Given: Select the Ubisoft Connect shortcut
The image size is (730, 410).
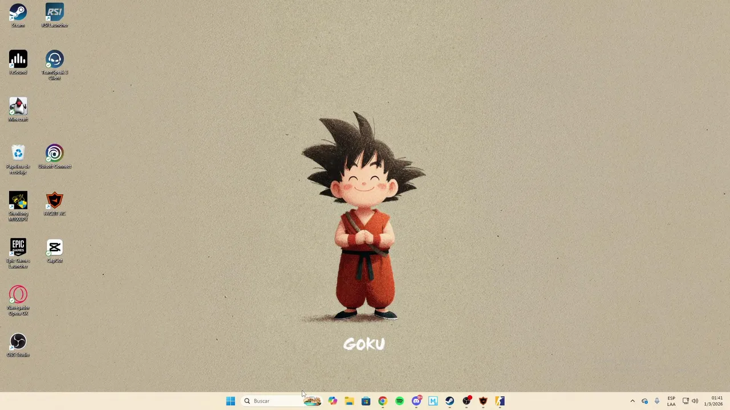Looking at the screenshot, I should [x=55, y=157].
